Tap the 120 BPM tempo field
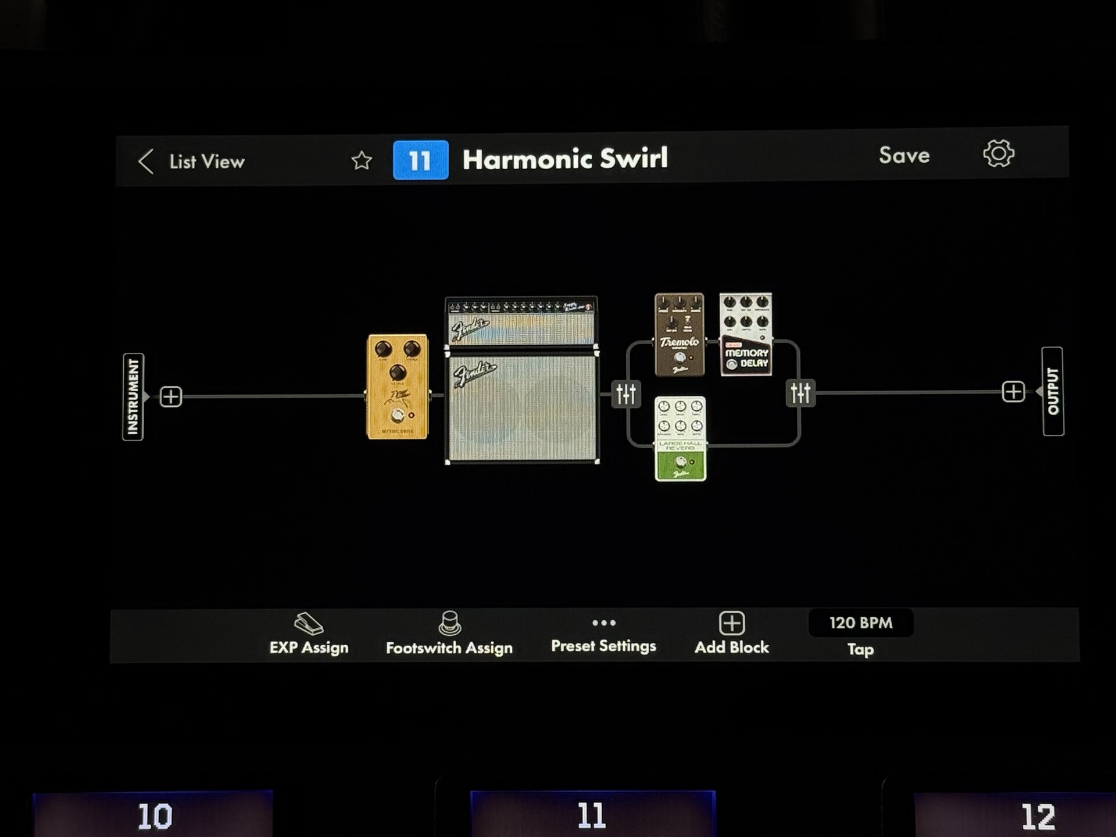1116x837 pixels. point(860,623)
